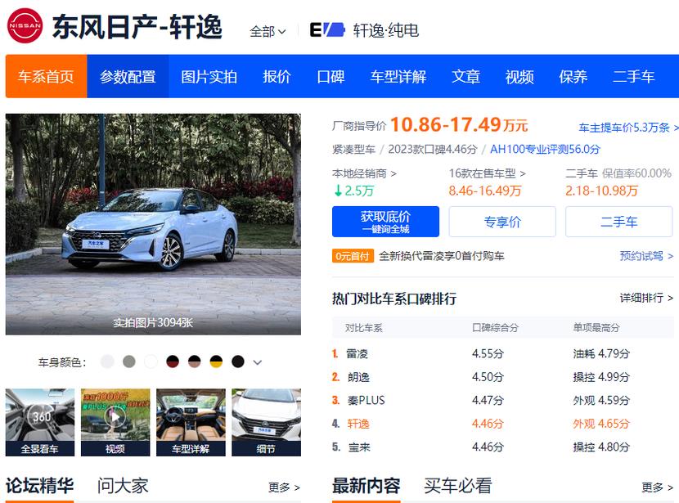Screen dimensions: 679x503
Task: Open 全新换代雷凌享0首付购车 promotion link
Action: click(x=441, y=256)
